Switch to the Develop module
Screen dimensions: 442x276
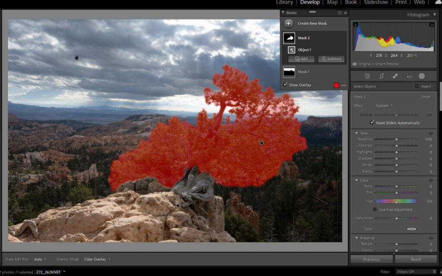click(310, 3)
